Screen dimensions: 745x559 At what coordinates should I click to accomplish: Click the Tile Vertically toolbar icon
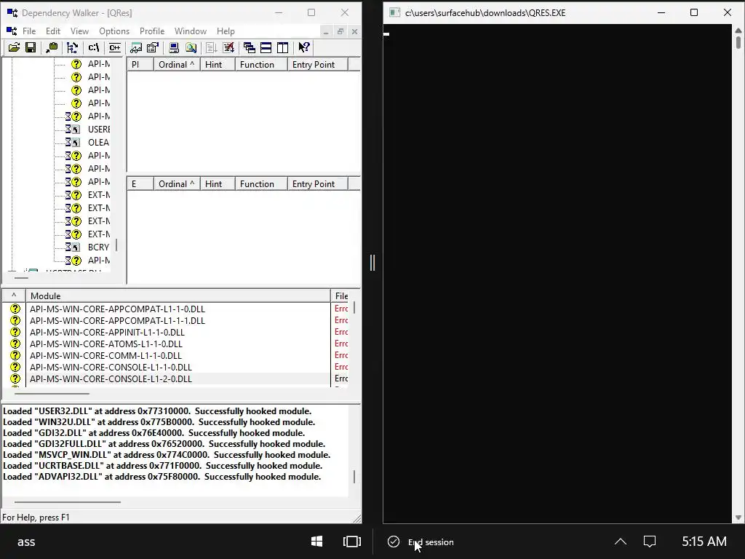pos(283,47)
